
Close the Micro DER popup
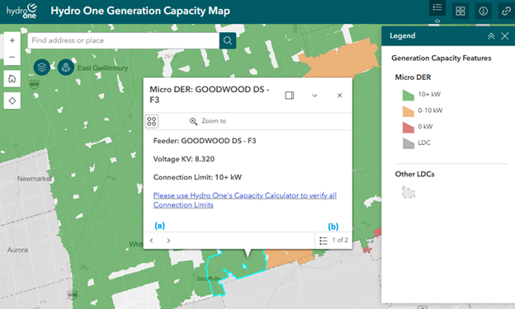[x=339, y=96]
